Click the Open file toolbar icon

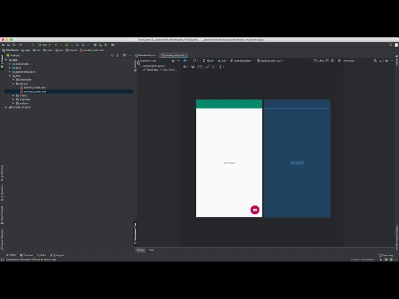3,45
